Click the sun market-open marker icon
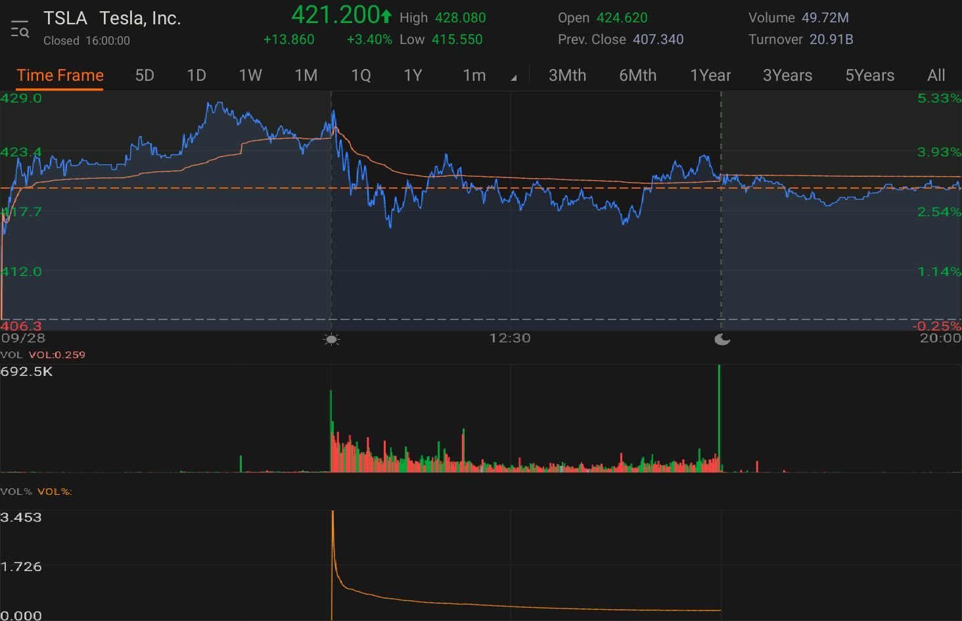The image size is (962, 621). pos(331,339)
